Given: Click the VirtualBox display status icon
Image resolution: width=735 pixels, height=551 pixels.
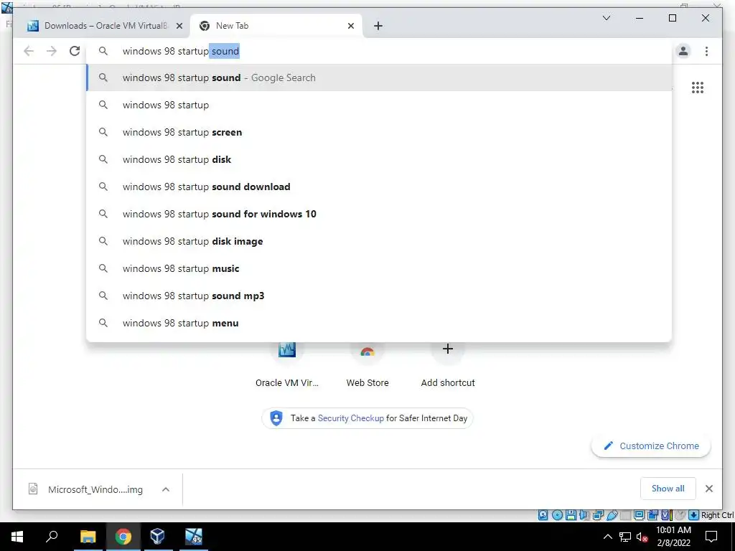Looking at the screenshot, I should [x=639, y=515].
